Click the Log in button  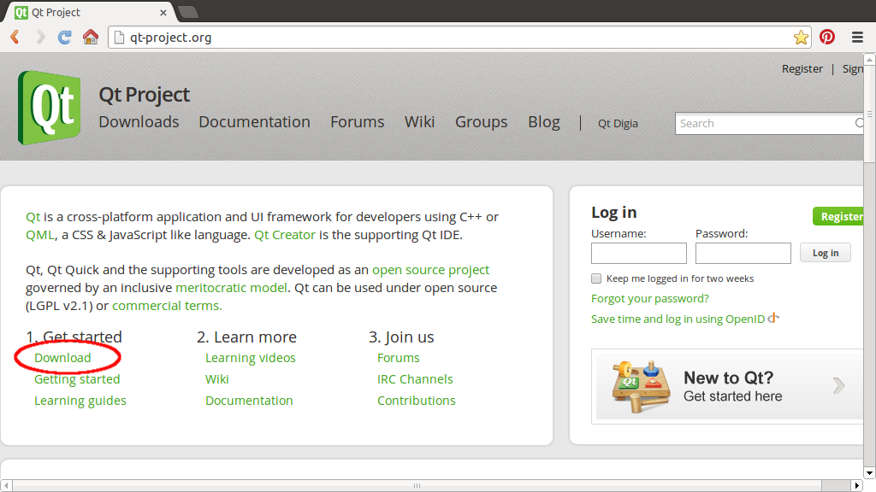826,253
